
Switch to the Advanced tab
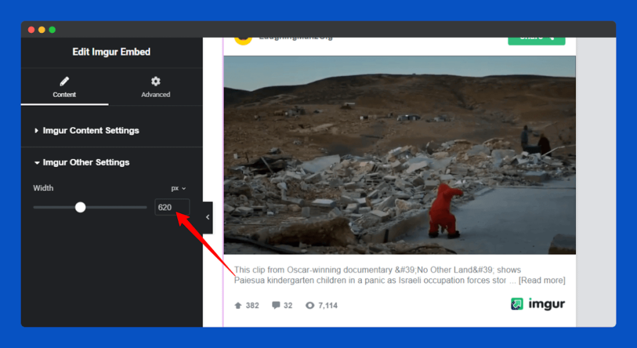(156, 87)
